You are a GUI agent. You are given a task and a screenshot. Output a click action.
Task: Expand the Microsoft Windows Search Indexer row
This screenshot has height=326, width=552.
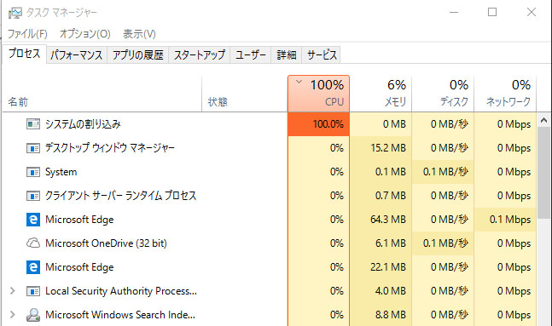(13, 314)
